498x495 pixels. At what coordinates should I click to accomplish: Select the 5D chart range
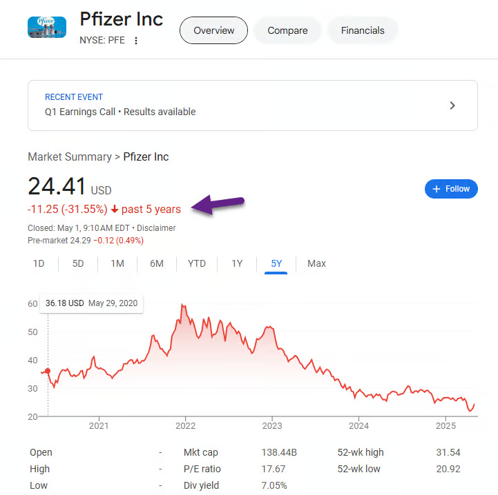tap(78, 263)
